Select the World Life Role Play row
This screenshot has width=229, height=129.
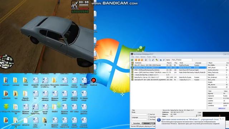tap(169, 75)
